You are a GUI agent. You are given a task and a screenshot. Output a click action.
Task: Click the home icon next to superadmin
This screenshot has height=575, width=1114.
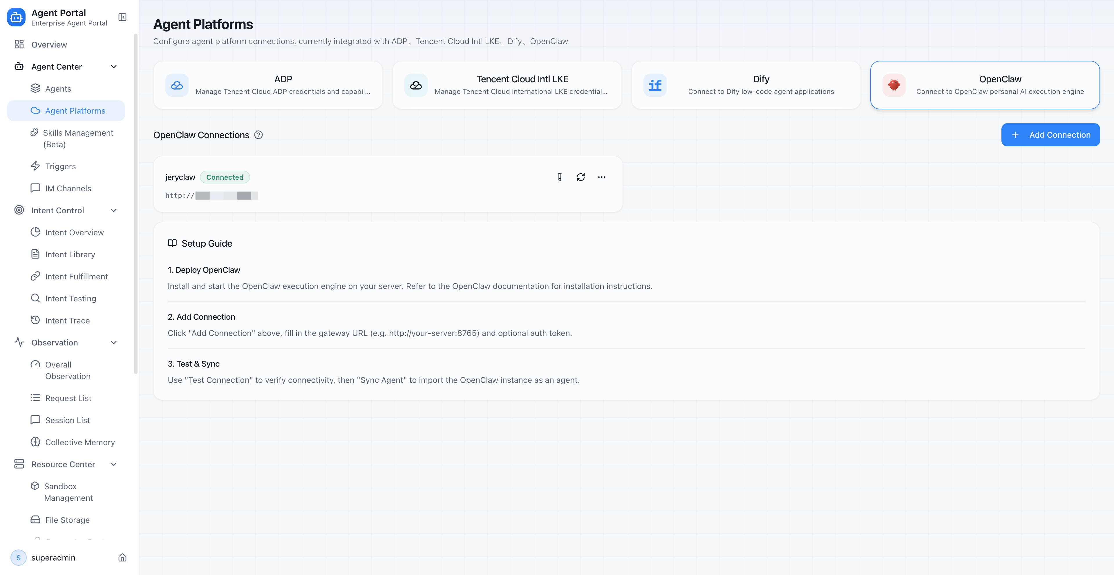[122, 557]
